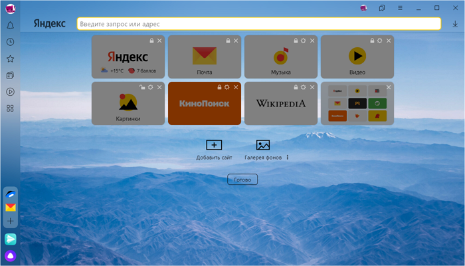Click 7 баллов traffic on Яндекс tile
The width and height of the screenshot is (465, 266).
point(142,70)
